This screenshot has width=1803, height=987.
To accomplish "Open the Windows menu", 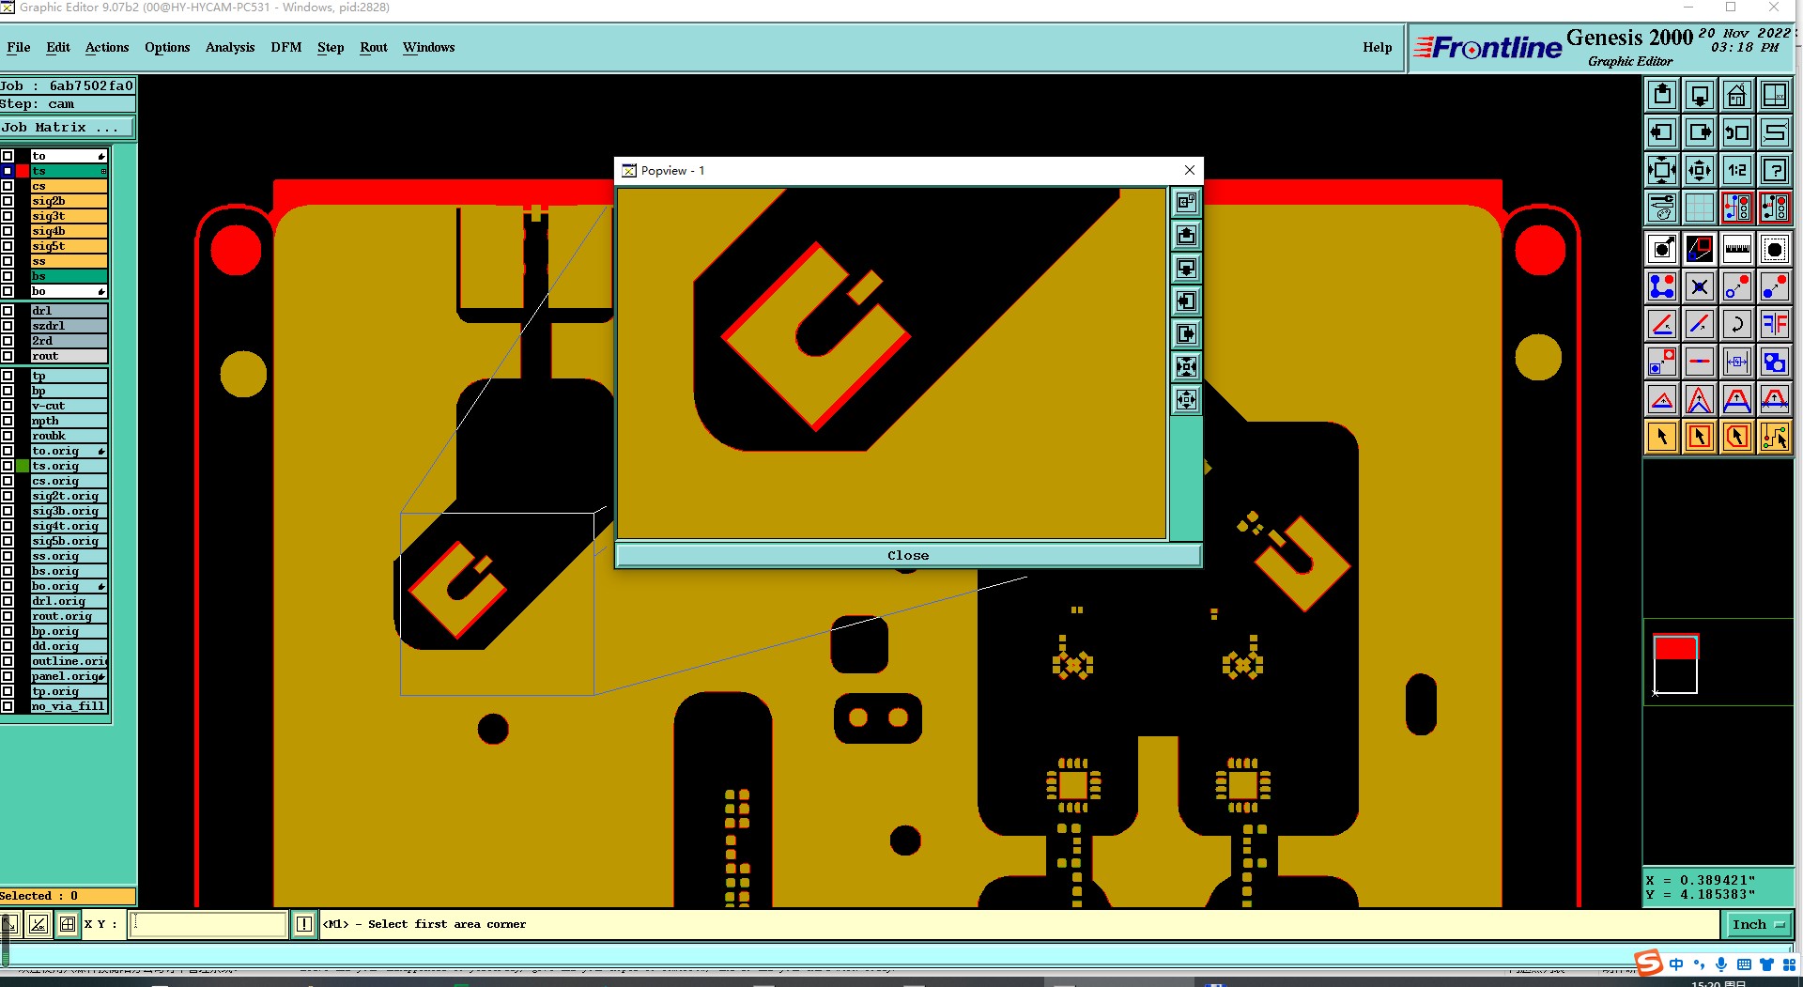I will click(428, 47).
